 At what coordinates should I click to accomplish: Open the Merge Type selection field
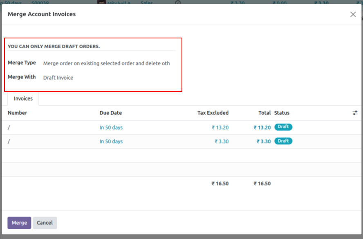click(x=106, y=63)
